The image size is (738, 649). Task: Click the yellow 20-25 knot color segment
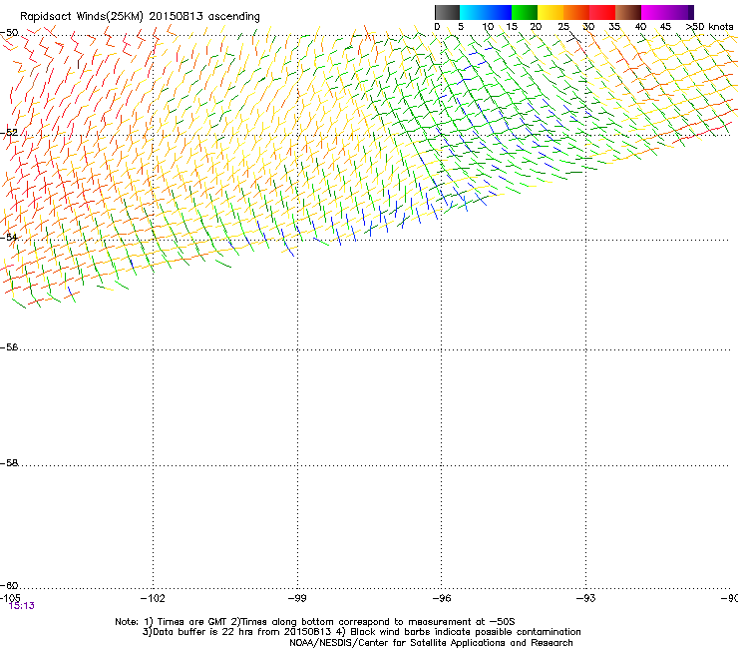coord(551,12)
